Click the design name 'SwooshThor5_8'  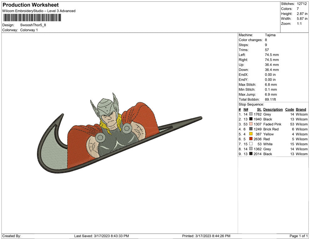click(33, 25)
